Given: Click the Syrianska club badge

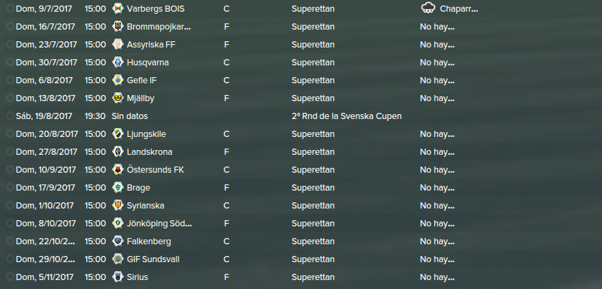Looking at the screenshot, I should click(x=117, y=206).
